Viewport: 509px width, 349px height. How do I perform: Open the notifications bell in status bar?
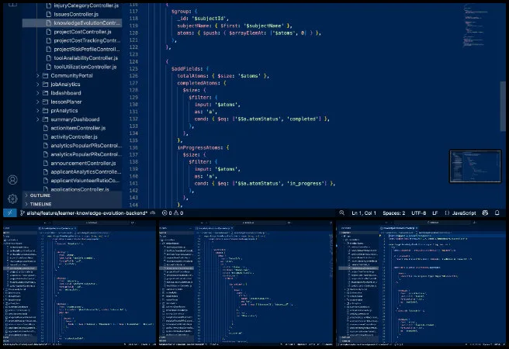pos(500,213)
